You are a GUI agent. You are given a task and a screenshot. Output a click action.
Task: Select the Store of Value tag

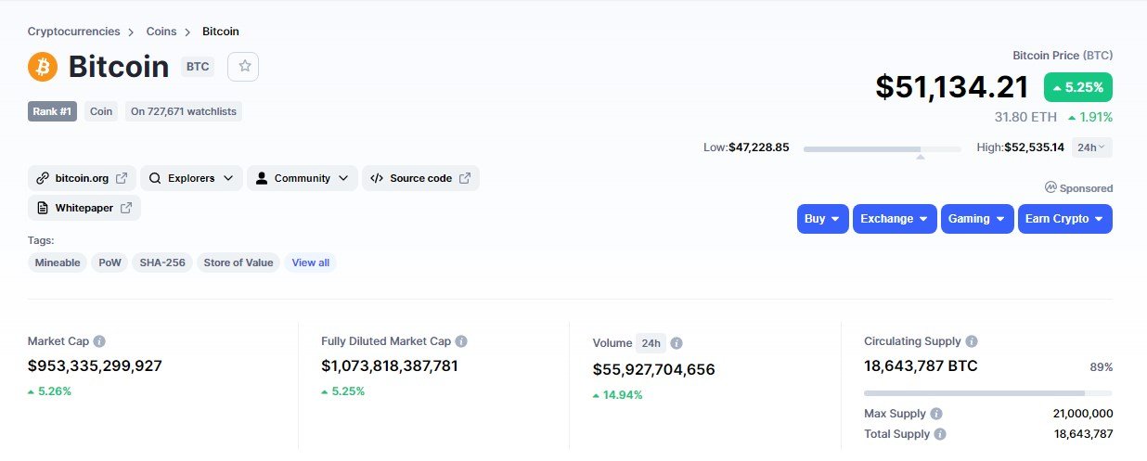pyautogui.click(x=238, y=263)
